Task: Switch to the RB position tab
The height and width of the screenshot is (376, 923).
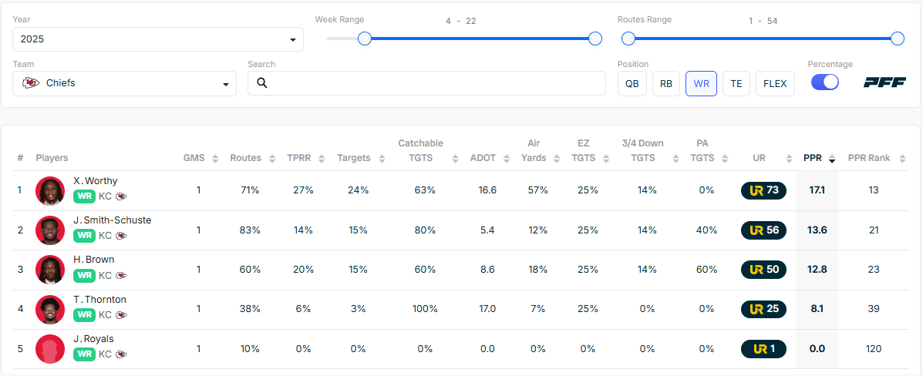Action: tap(666, 83)
